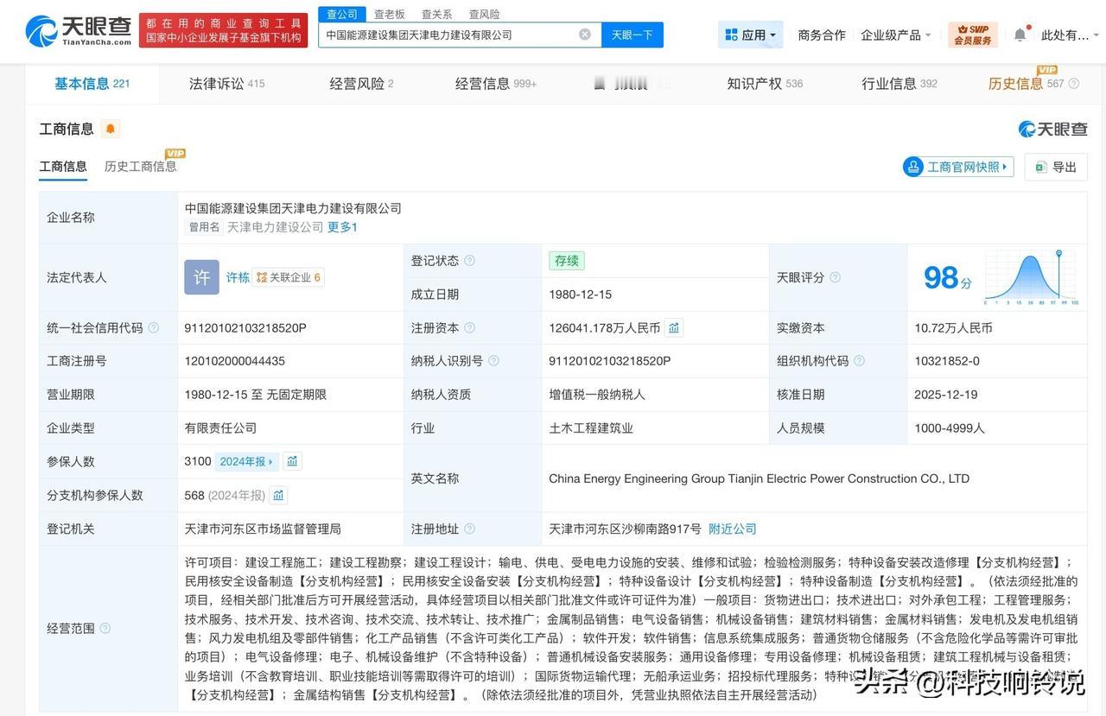Open chart icon next to 分支机构参保人数 568
Viewport: 1106px width, 716px height.
(x=278, y=495)
